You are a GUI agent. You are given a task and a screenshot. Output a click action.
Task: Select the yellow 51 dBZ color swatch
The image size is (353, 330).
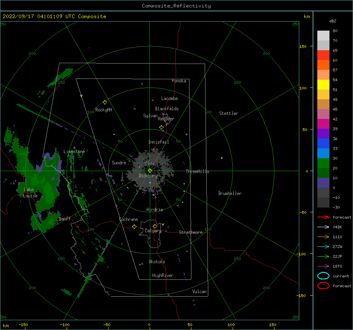pos(323,84)
